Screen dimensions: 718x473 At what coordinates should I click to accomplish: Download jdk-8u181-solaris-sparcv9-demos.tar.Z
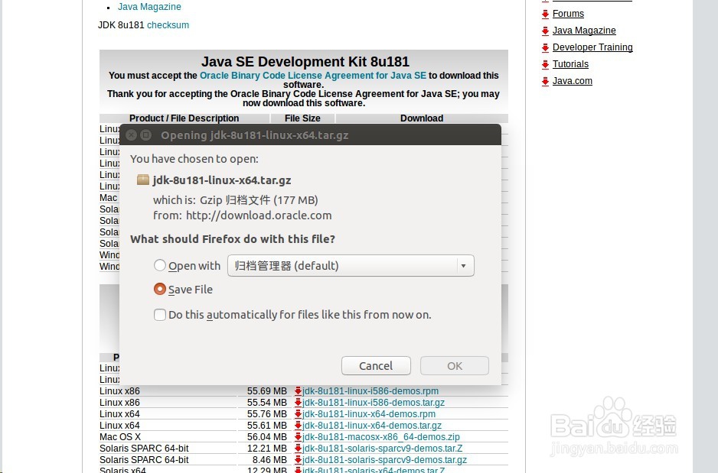383,449
